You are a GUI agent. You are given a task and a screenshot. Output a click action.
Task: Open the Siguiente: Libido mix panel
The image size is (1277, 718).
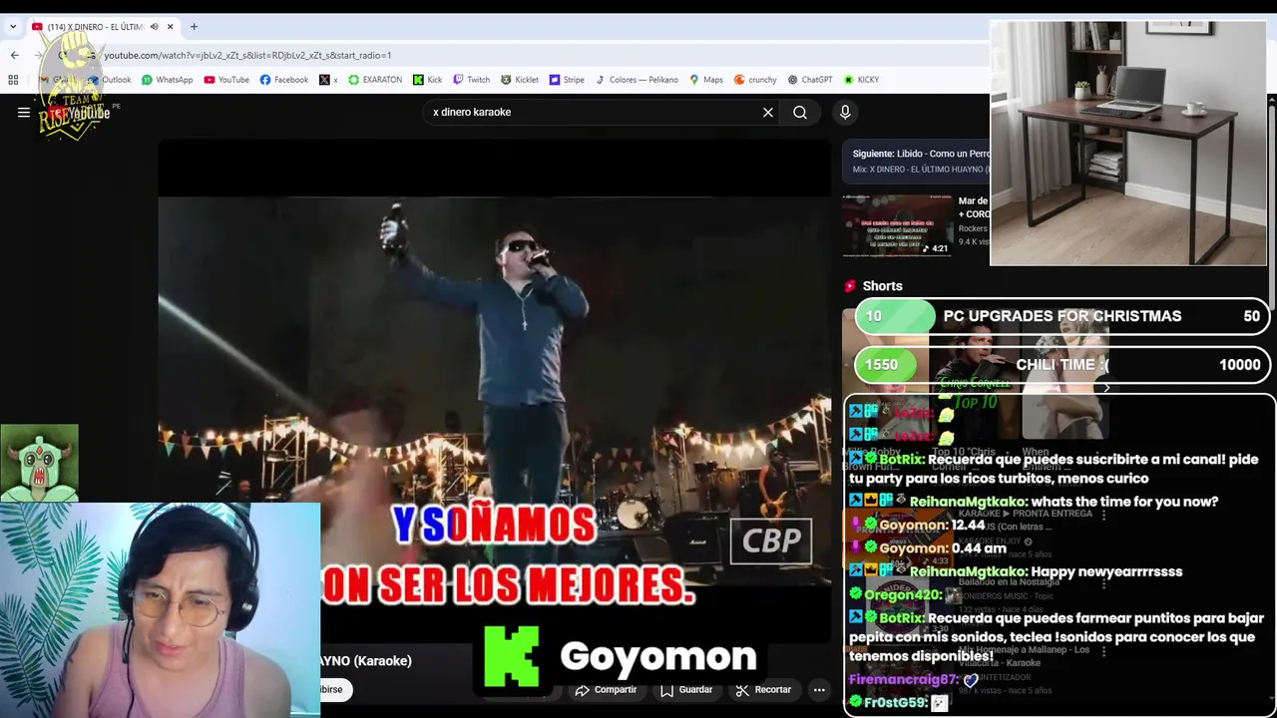click(x=916, y=162)
